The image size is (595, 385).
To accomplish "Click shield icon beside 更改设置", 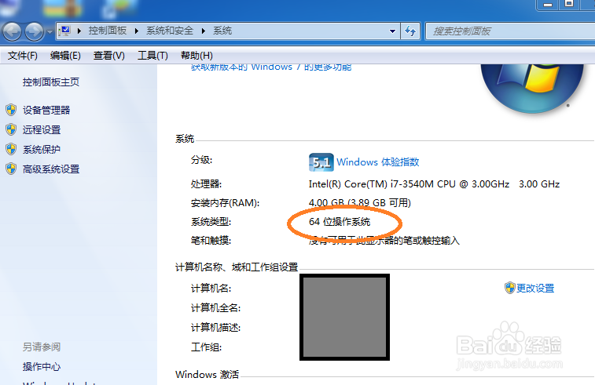I will point(509,288).
